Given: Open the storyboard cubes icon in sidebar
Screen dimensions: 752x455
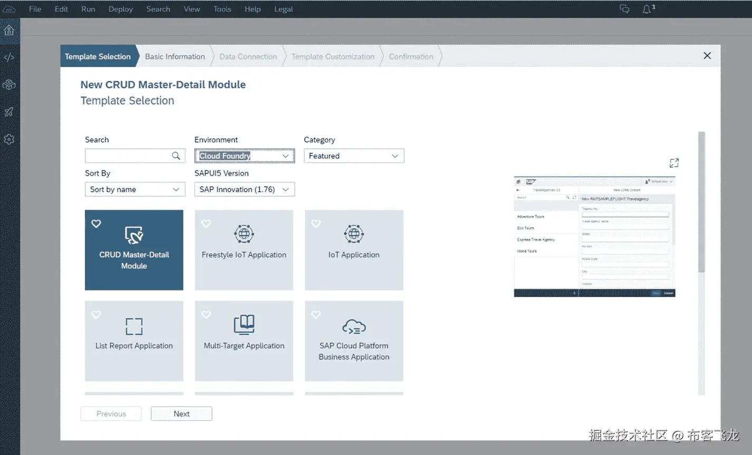Looking at the screenshot, I should pyautogui.click(x=9, y=84).
